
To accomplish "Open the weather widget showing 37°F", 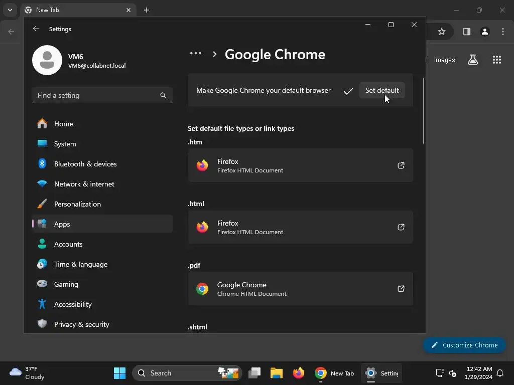I will pyautogui.click(x=27, y=373).
